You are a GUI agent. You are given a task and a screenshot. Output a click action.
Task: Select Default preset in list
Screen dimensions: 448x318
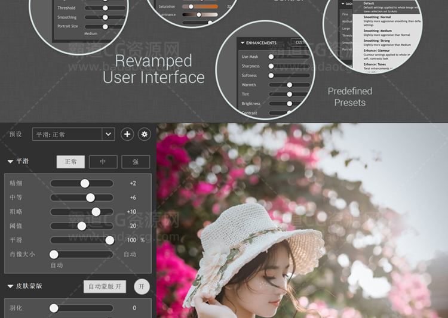[x=386, y=7]
